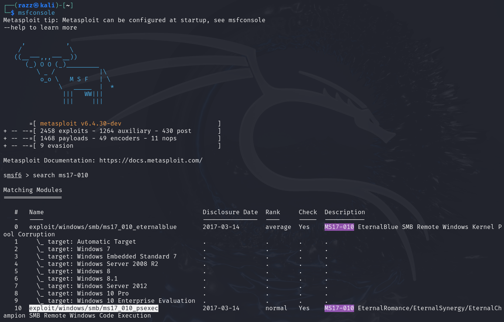
Task: Click the purple MS17-010 highlight on row 10
Action: click(339, 308)
